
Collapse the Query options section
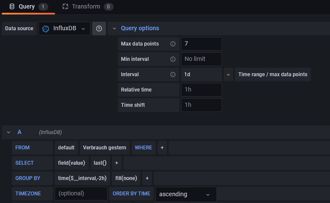pos(114,29)
